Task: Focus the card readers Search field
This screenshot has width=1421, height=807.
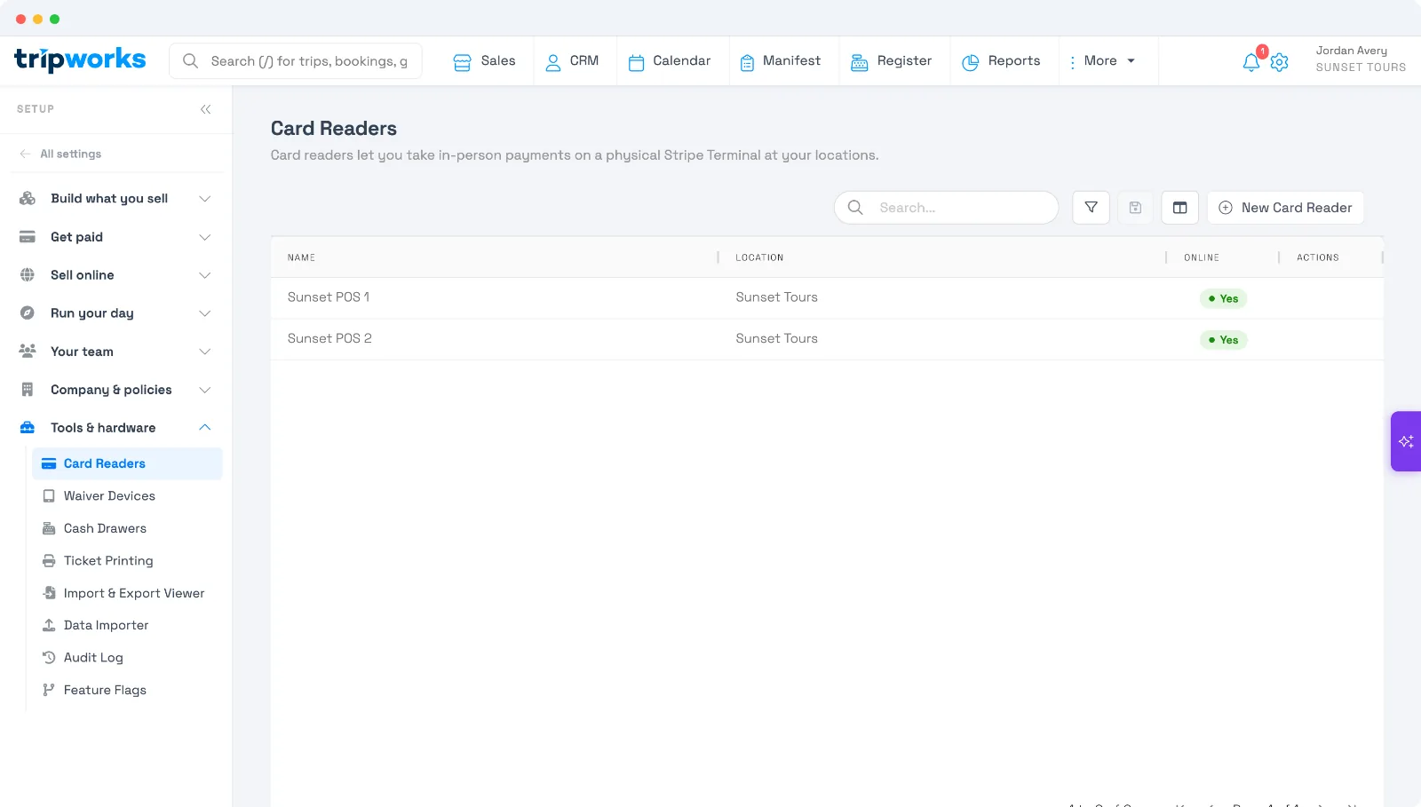Action: (946, 208)
